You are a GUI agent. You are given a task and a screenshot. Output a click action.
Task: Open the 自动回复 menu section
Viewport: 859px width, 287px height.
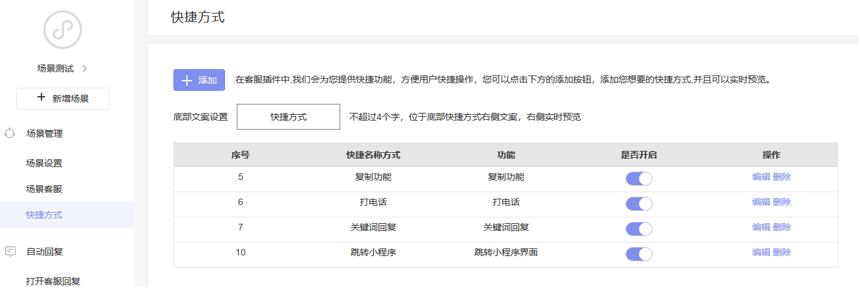click(x=44, y=252)
